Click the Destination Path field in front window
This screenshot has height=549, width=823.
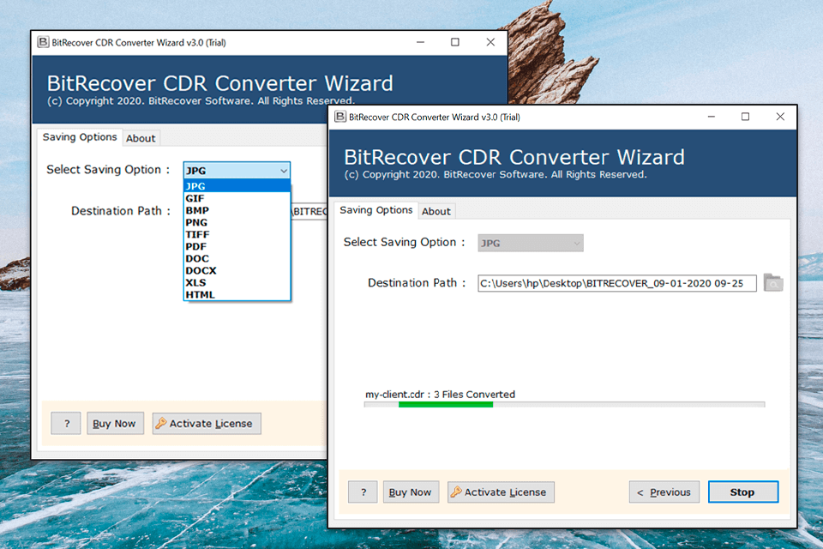pyautogui.click(x=616, y=283)
